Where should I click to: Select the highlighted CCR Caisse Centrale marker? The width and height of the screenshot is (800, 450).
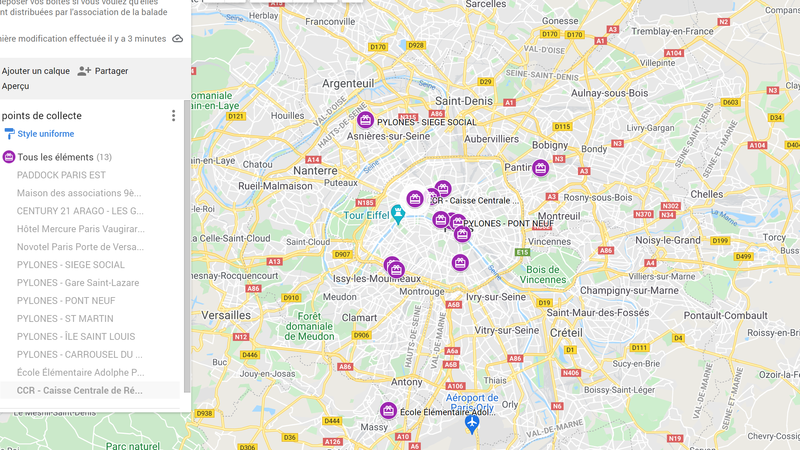[415, 199]
